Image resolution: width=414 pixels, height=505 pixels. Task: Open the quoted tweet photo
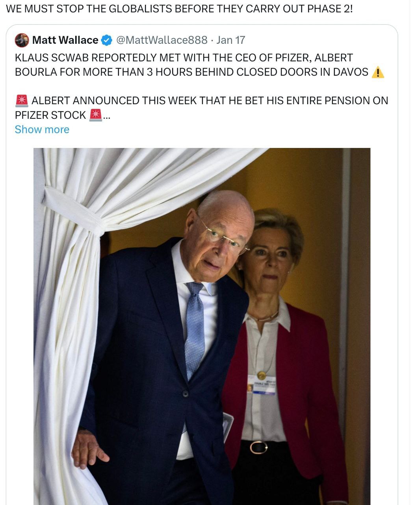point(202,326)
